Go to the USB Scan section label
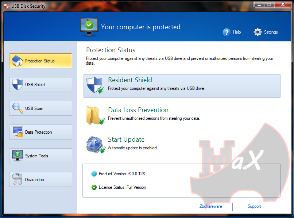 (x=34, y=108)
